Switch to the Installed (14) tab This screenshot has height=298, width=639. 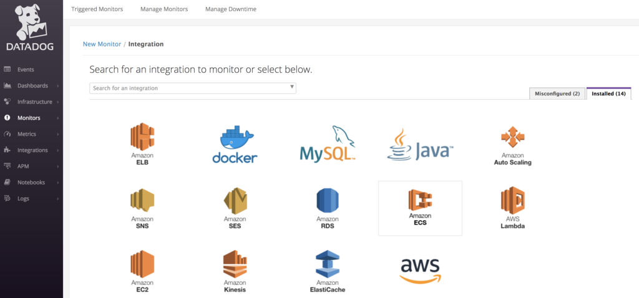point(609,94)
